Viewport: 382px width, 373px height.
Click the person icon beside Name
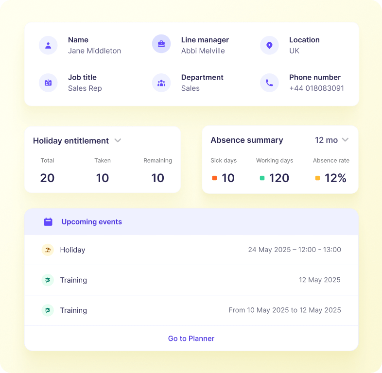click(48, 45)
